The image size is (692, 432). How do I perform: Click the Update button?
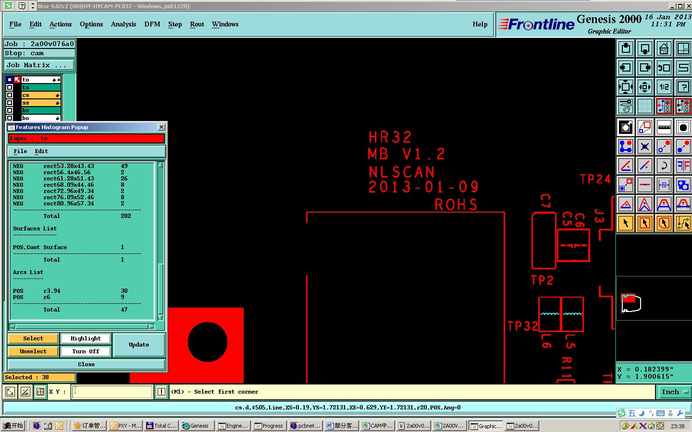[139, 345]
